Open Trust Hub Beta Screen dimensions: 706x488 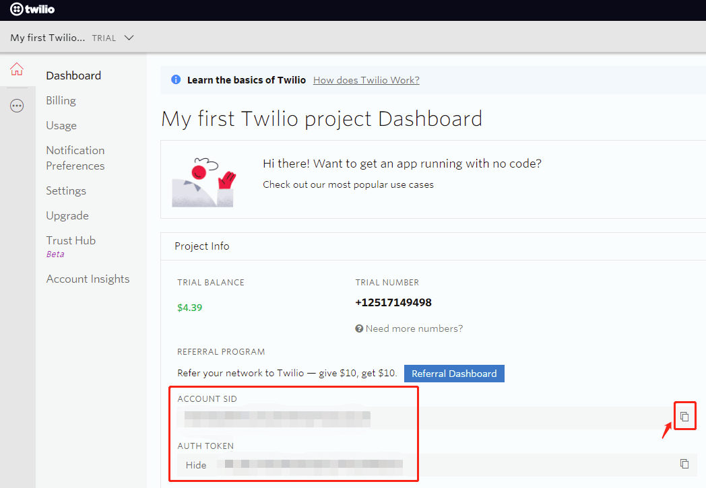click(x=71, y=246)
